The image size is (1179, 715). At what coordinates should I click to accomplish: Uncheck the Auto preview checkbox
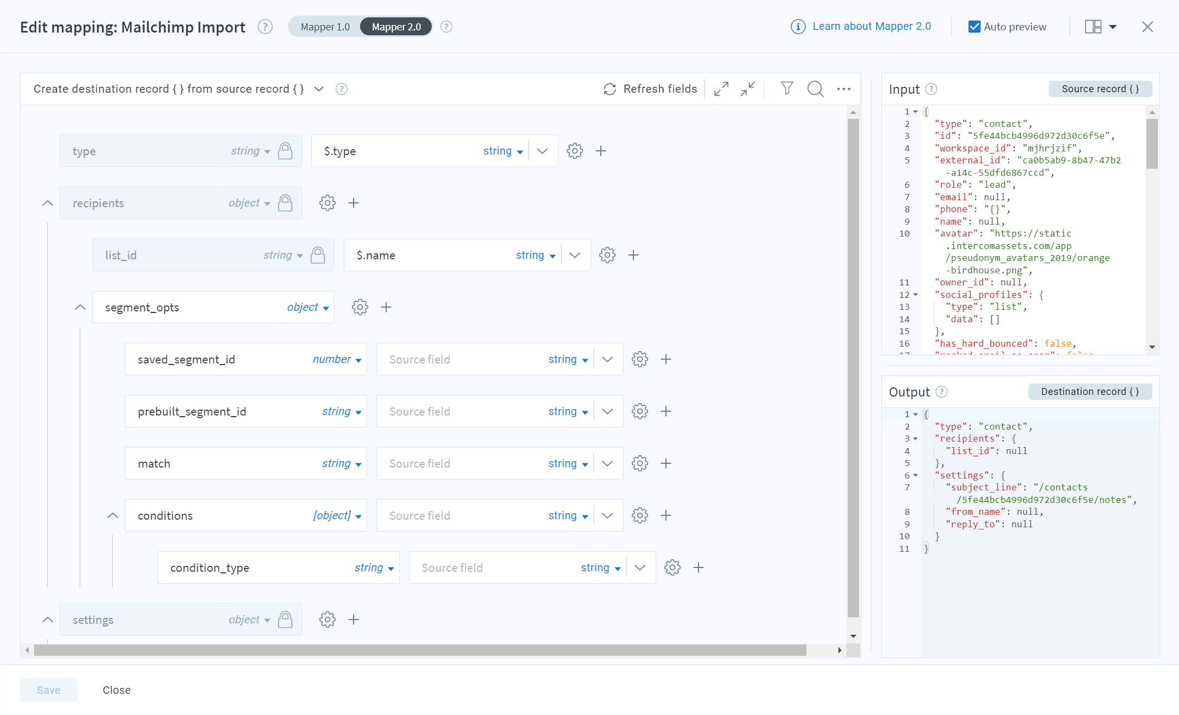pos(974,27)
